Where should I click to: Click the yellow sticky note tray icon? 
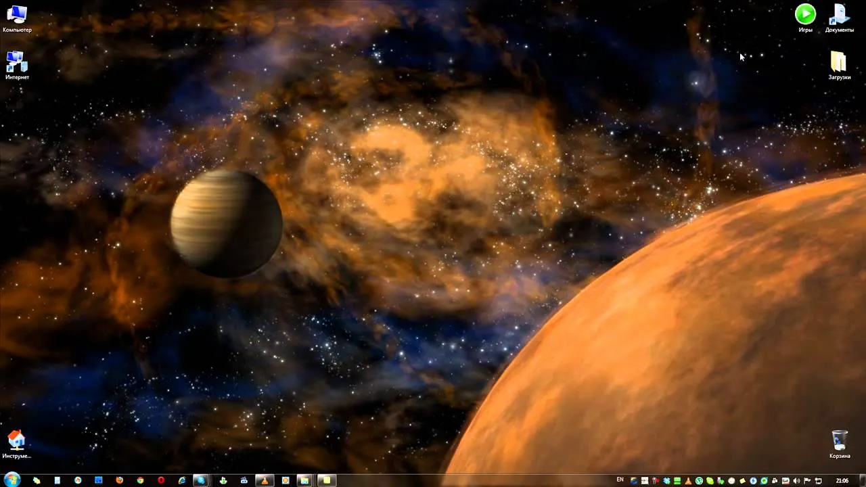(x=742, y=481)
